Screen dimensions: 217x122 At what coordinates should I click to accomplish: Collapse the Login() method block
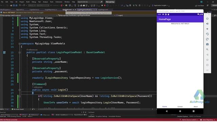pos(20,90)
